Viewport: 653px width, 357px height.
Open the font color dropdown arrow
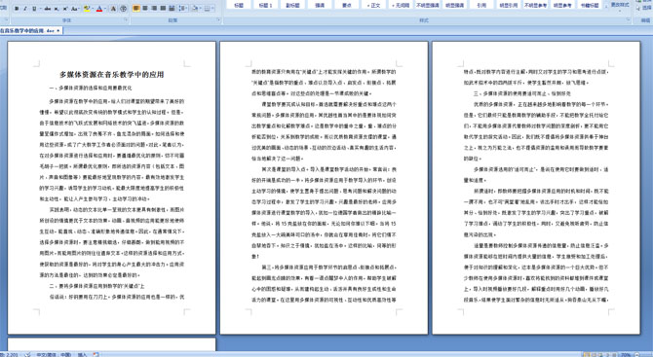click(105, 9)
